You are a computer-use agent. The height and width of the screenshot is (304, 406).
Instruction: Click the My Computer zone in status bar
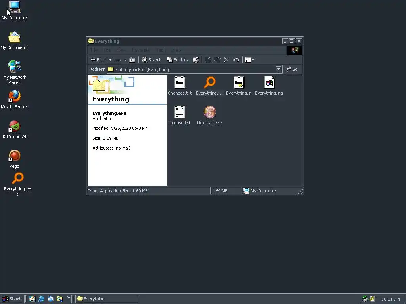click(260, 191)
